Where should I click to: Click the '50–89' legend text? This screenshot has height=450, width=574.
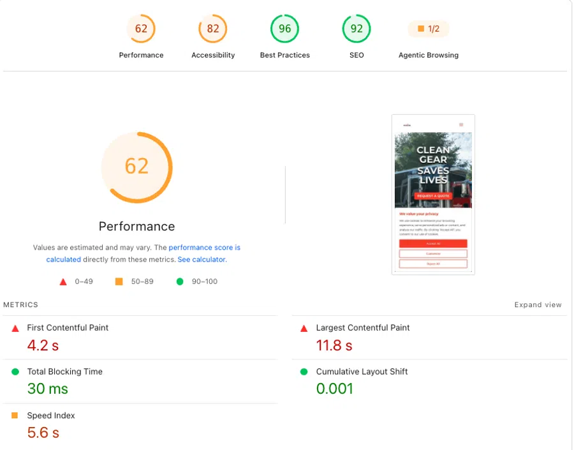point(142,281)
